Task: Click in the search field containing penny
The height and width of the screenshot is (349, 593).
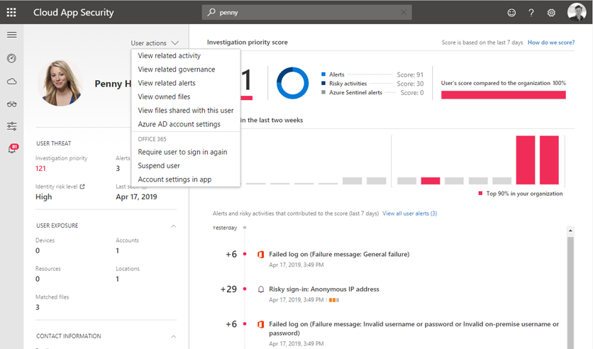Action: pyautogui.click(x=305, y=13)
